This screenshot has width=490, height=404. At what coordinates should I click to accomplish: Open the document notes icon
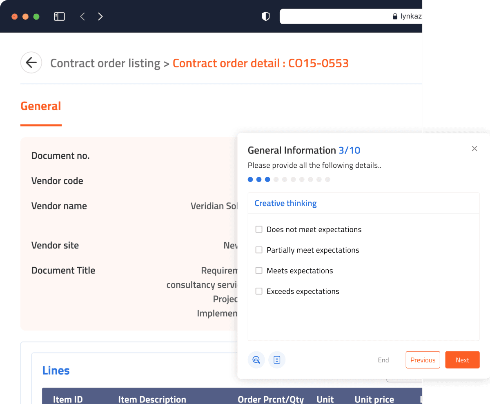tap(277, 360)
